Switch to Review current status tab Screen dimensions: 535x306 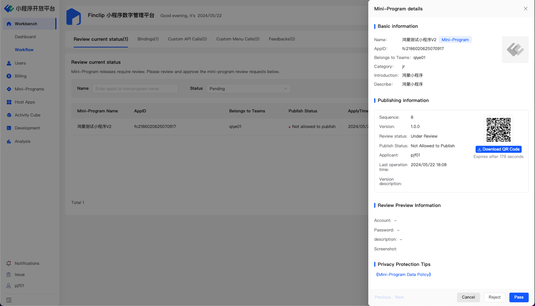[101, 39]
